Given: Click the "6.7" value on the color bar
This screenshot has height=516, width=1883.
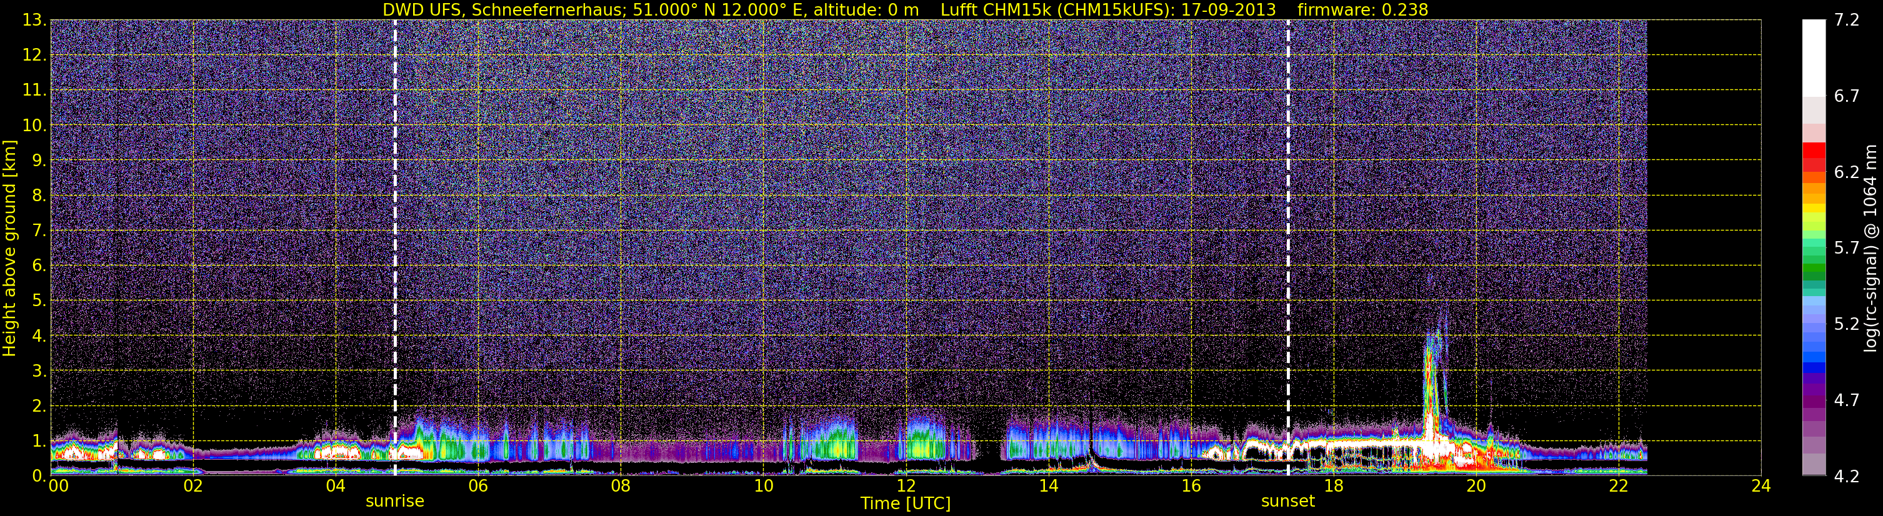Looking at the screenshot, I should click(x=1847, y=96).
